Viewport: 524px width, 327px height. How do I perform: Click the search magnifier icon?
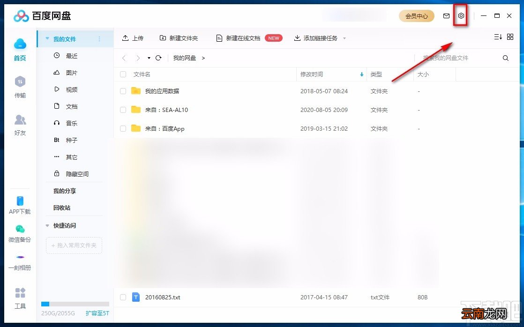[x=506, y=58]
